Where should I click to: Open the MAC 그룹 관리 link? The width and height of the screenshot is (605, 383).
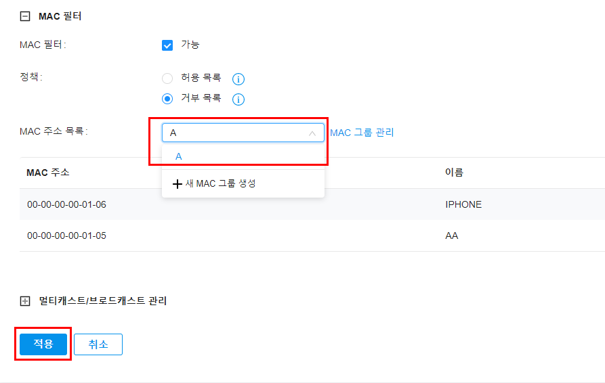click(x=362, y=133)
